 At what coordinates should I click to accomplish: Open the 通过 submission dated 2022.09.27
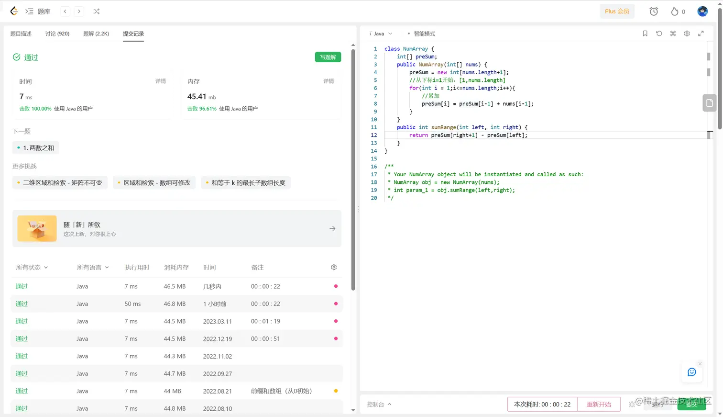[x=22, y=374]
